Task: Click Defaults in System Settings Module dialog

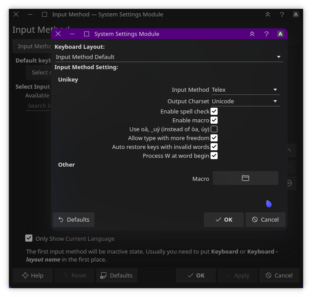Action: (74, 220)
